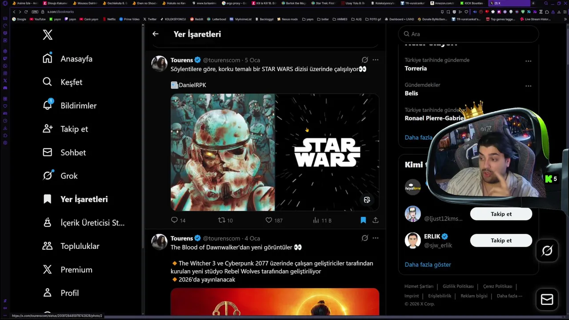
Task: Click image edit icon on Star Wars photo
Action: (x=367, y=200)
